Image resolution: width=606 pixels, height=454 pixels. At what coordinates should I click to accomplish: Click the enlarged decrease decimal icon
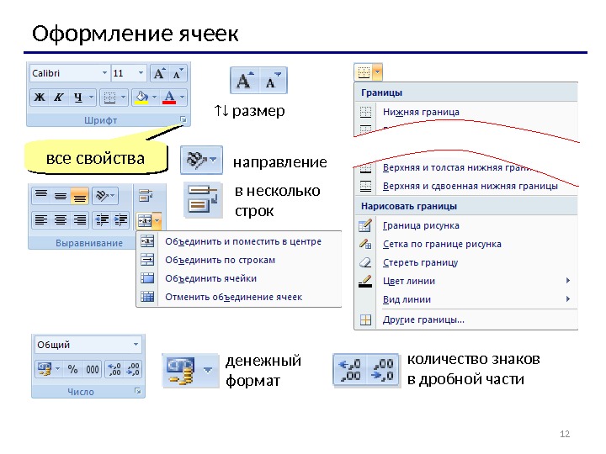click(x=383, y=369)
